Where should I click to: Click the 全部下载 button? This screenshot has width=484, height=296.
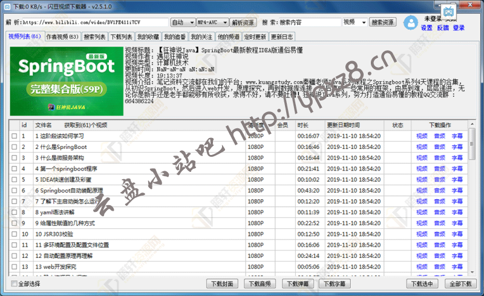[460, 284]
